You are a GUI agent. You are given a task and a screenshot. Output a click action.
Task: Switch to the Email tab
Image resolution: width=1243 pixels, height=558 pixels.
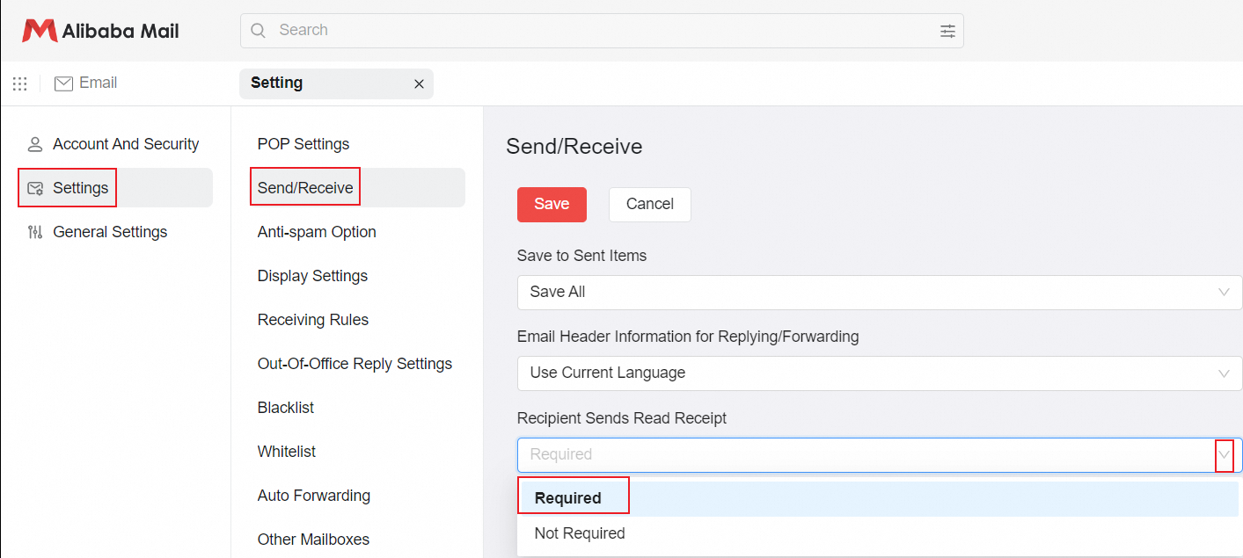[x=86, y=83]
